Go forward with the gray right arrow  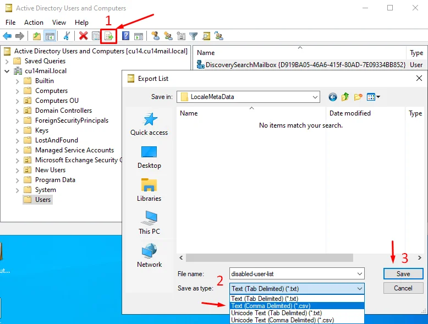click(x=20, y=36)
